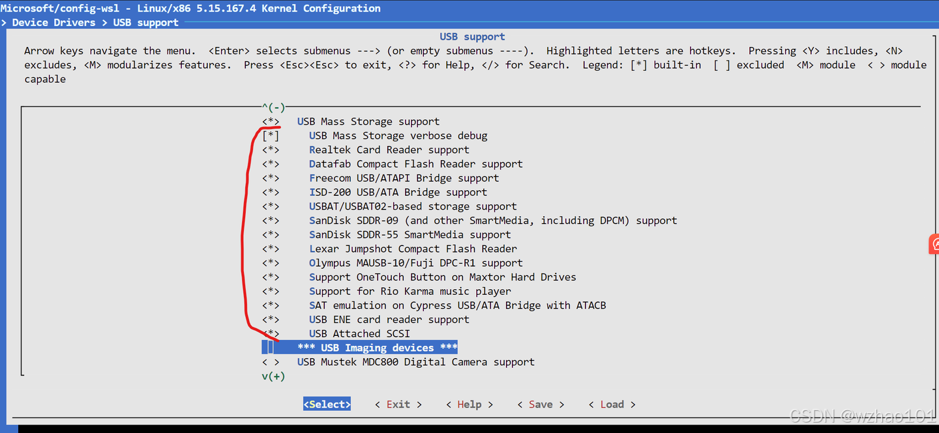This screenshot has height=433, width=939.
Task: Select "USB Attached SCSI" row text
Action: (359, 334)
